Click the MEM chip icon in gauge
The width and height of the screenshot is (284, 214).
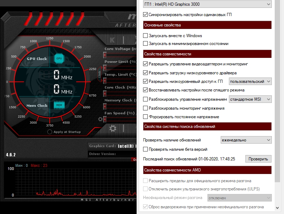coord(59,105)
